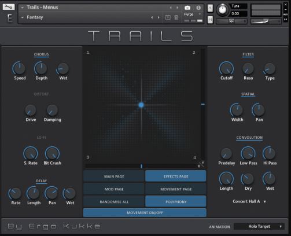Toggle the CONVOLUTION effect section
291x236 pixels.
pos(249,138)
